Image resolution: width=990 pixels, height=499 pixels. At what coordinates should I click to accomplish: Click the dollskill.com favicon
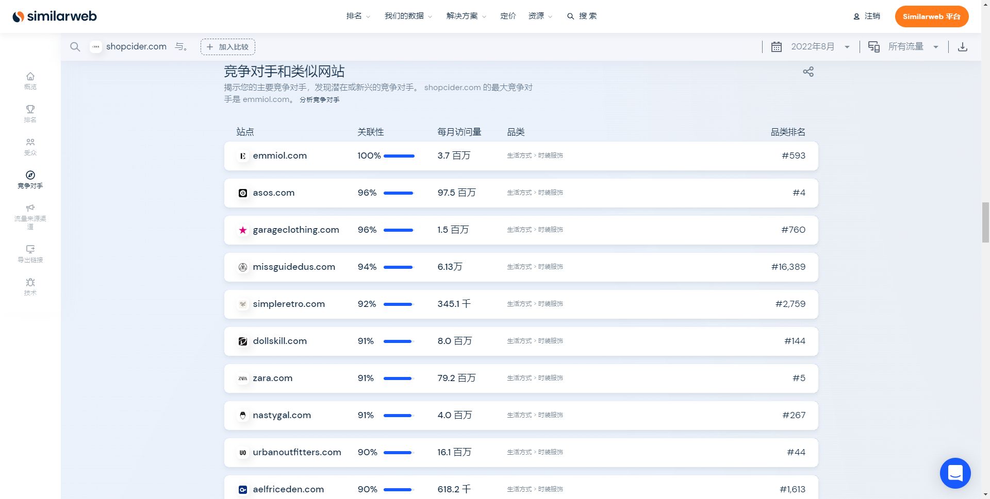243,341
